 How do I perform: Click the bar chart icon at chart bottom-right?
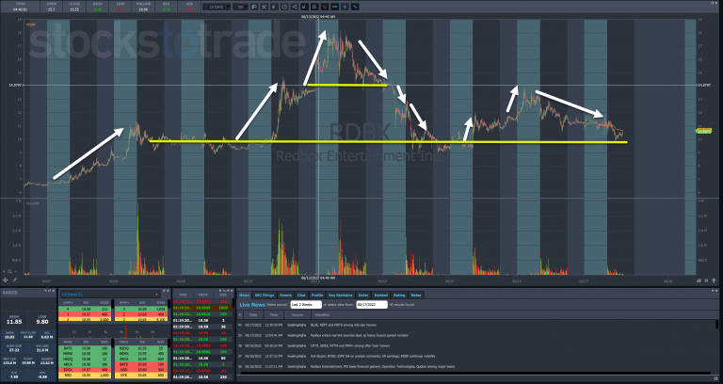tap(699, 280)
